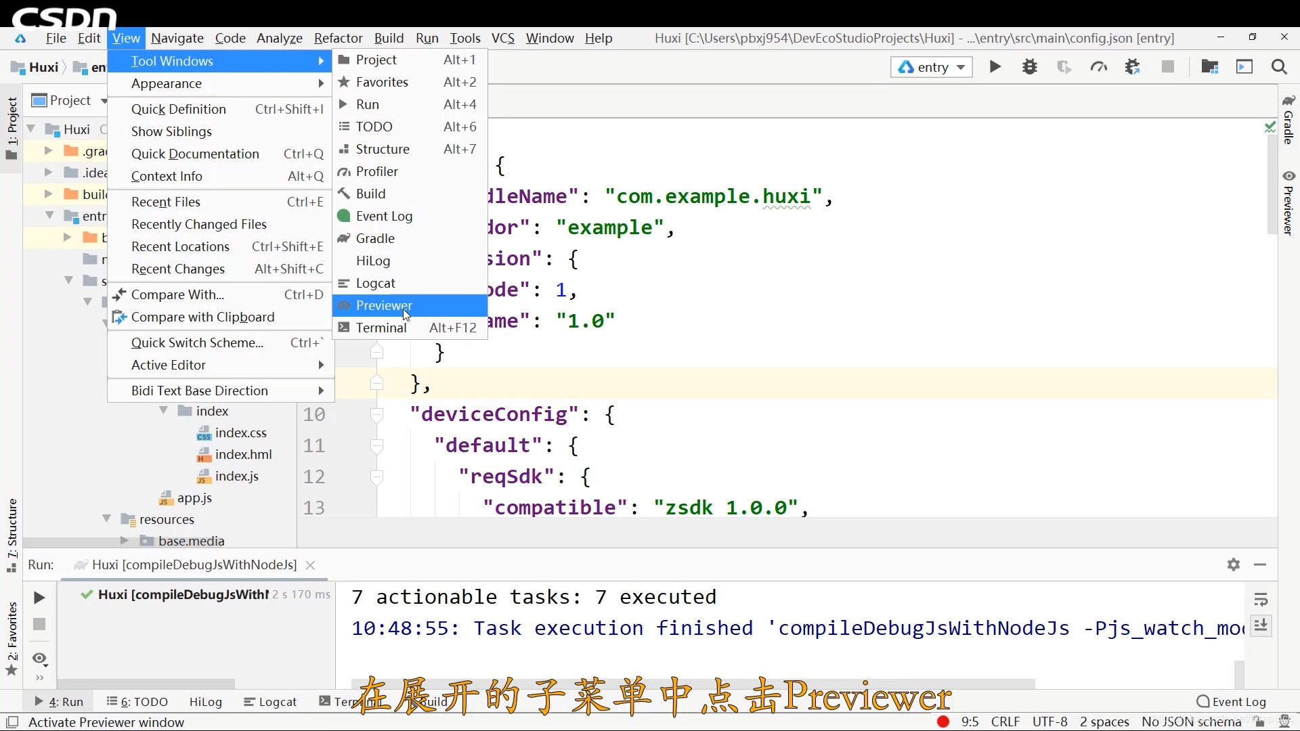Screen dimensions: 1300x731
Task: Open the 4: Run bottom tab
Action: [x=59, y=702]
